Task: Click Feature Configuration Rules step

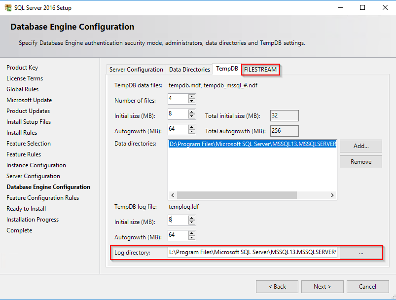Action: coord(43,198)
